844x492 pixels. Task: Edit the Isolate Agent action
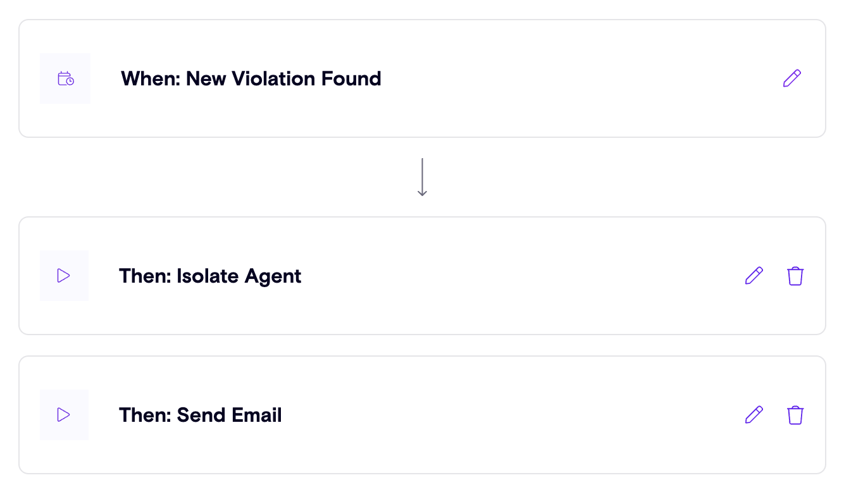(754, 276)
